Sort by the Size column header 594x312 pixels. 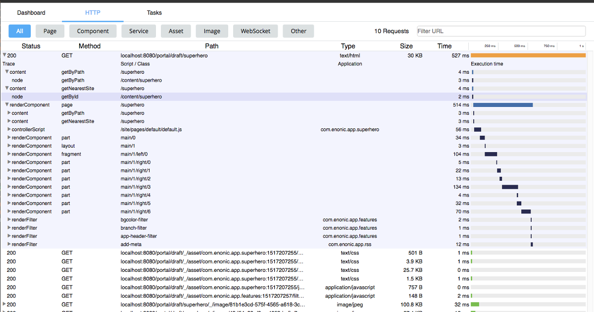pyautogui.click(x=406, y=46)
